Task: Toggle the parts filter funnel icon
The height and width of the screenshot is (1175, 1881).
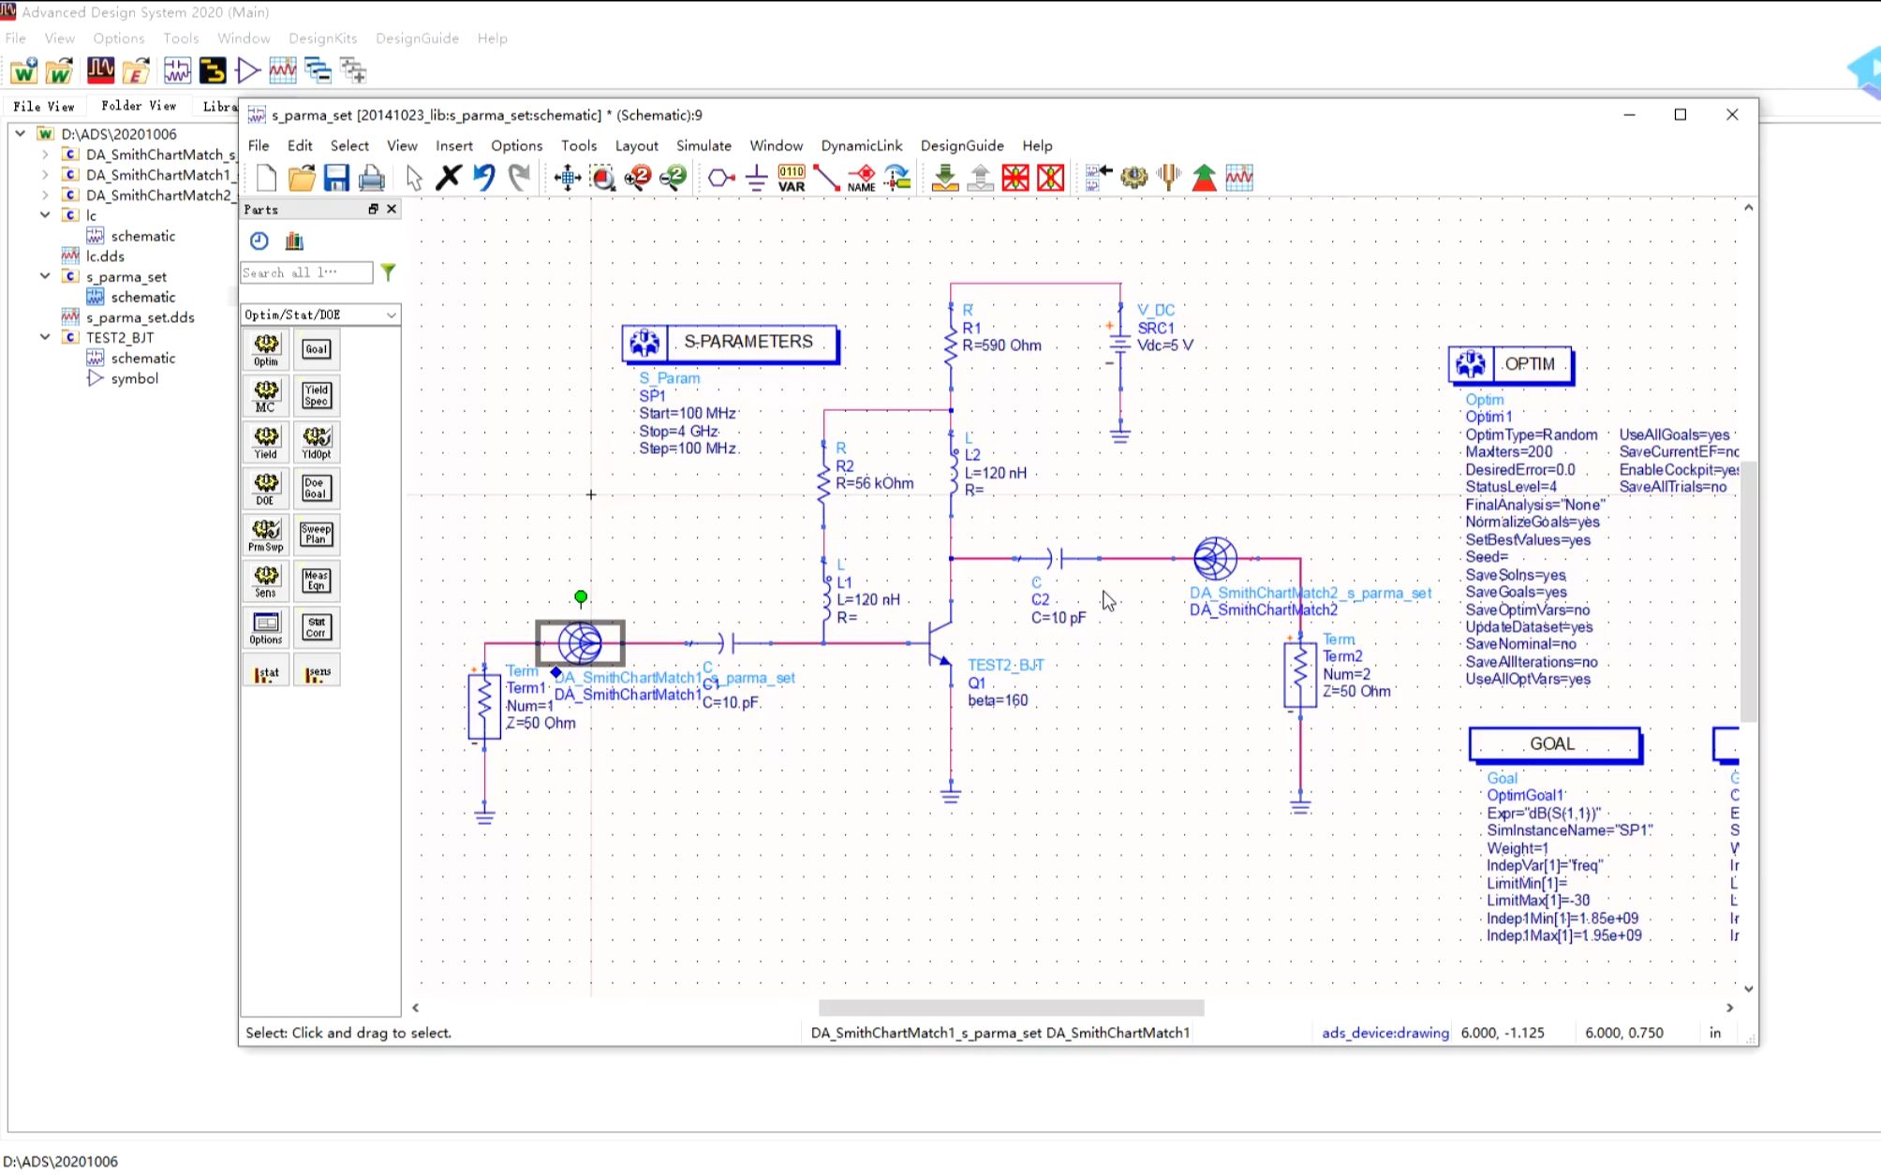Action: [x=388, y=272]
